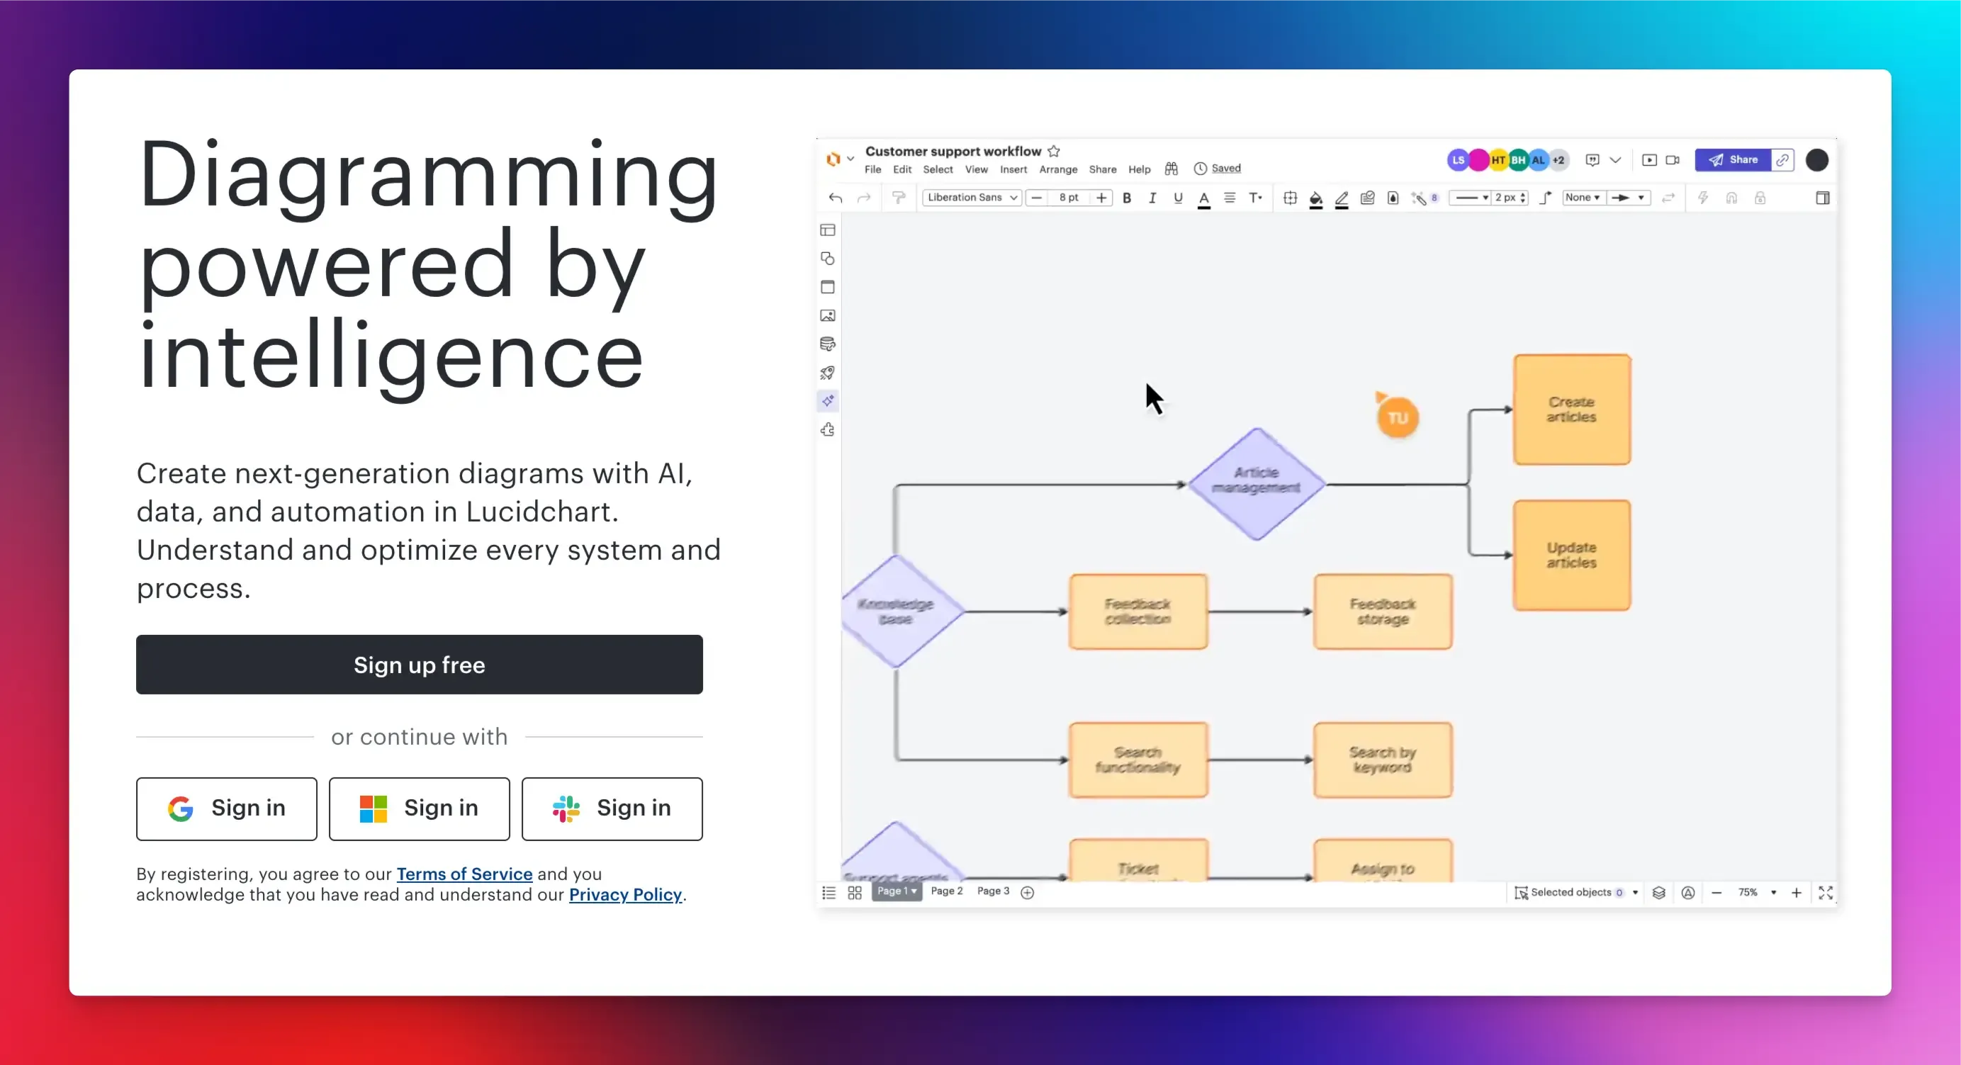Open the end arrow style dropdown
The width and height of the screenshot is (1961, 1065).
click(x=1629, y=197)
